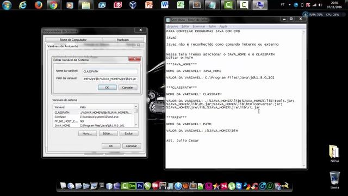The width and height of the screenshot is (348, 196).
Task: Click the Novo... system variable button
Action: tap(87, 133)
